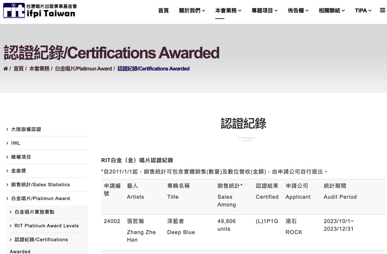Open 本會業務 breadcrumb link

point(39,69)
